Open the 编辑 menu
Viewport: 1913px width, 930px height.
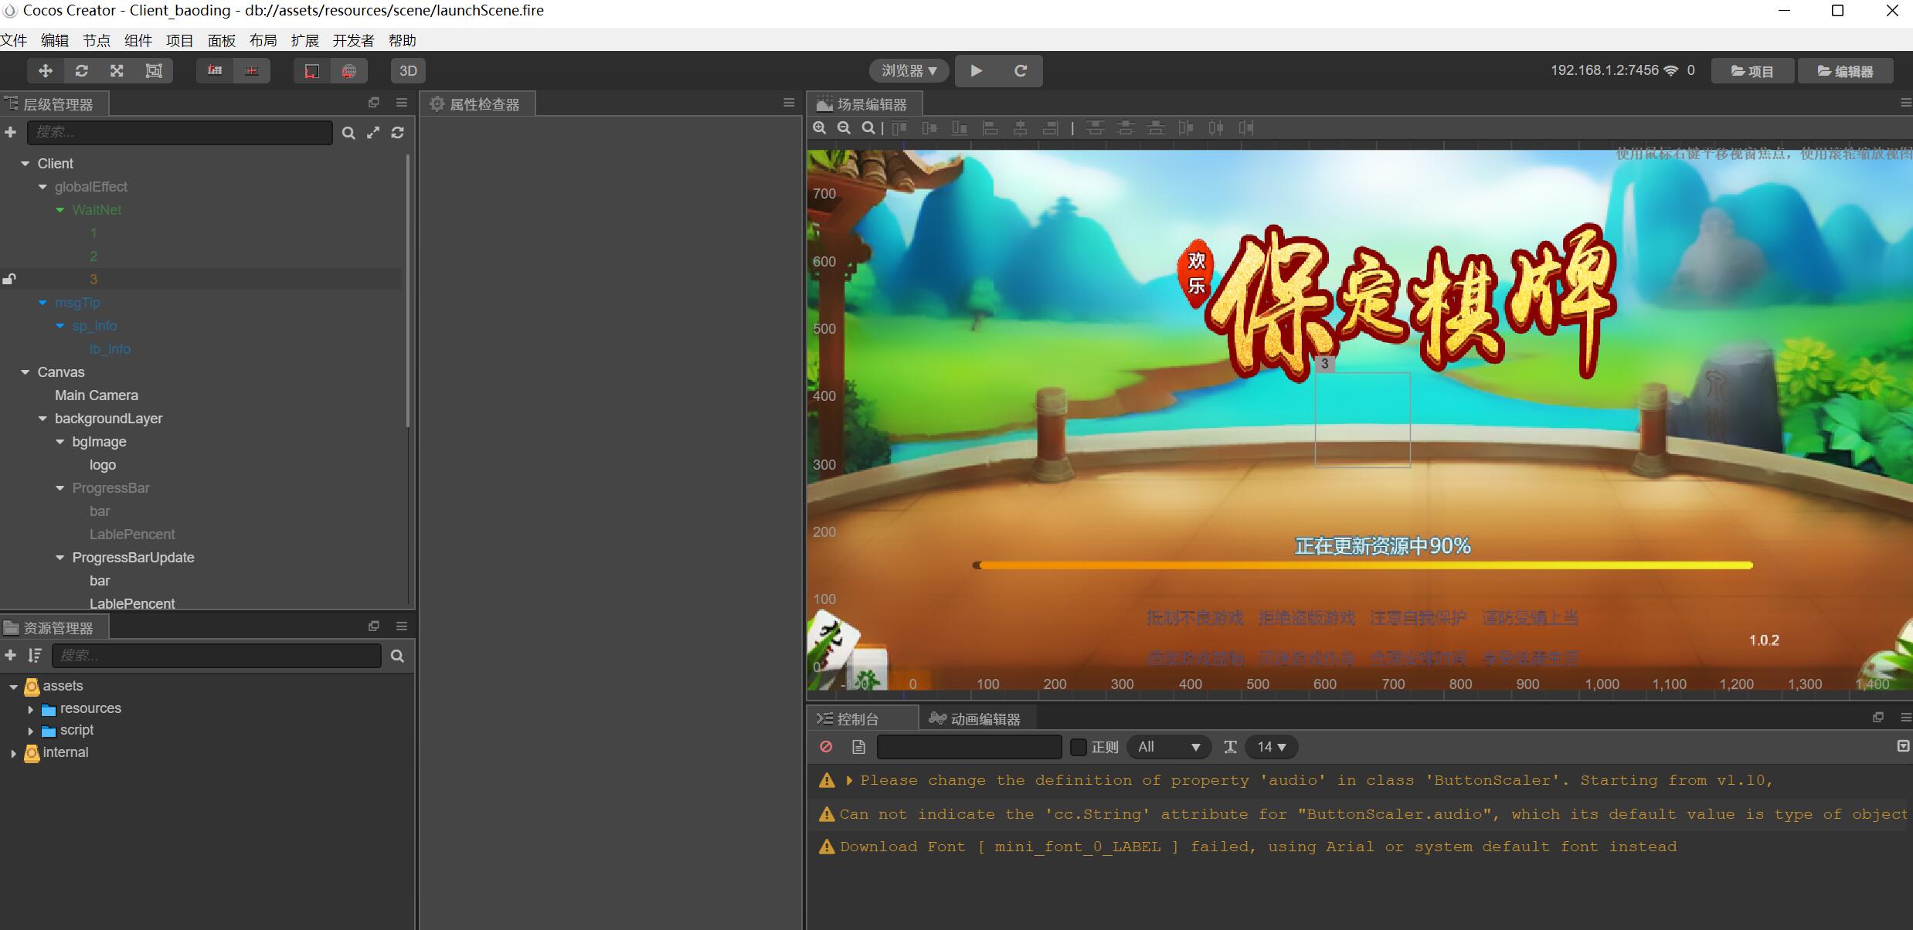55,40
